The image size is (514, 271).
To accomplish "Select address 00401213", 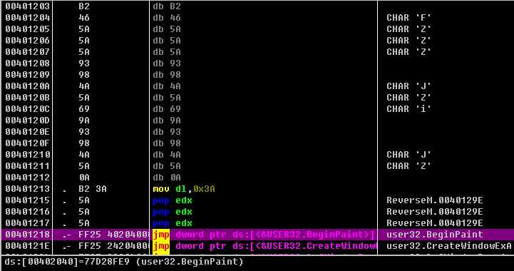I will [28, 189].
